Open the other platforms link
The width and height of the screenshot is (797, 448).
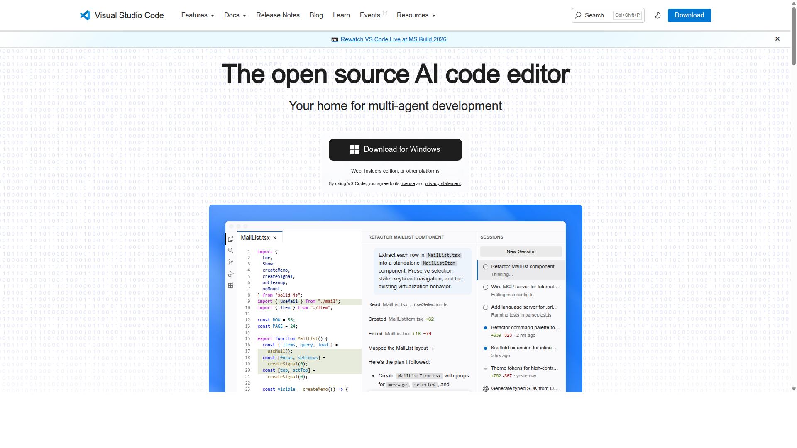tap(423, 171)
